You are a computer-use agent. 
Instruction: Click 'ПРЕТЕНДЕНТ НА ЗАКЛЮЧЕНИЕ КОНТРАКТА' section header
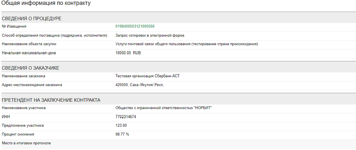51,100
